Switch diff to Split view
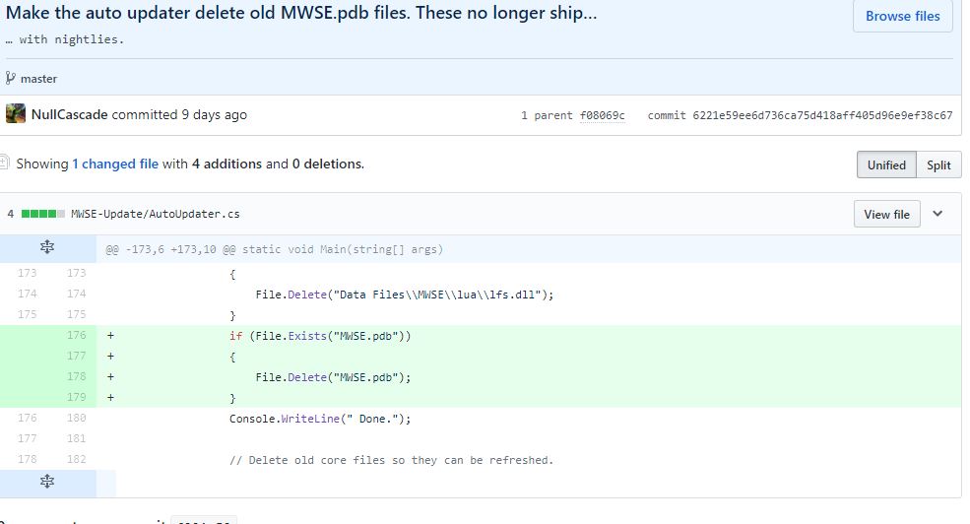970x524 pixels. [938, 164]
